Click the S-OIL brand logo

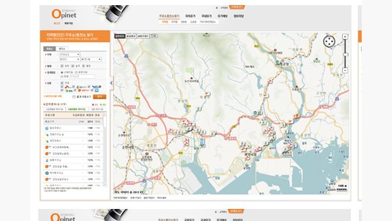click(69, 90)
